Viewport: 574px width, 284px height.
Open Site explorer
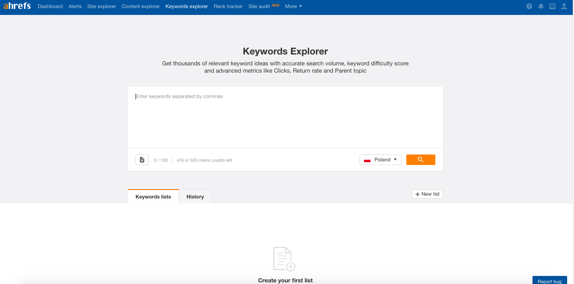click(102, 6)
